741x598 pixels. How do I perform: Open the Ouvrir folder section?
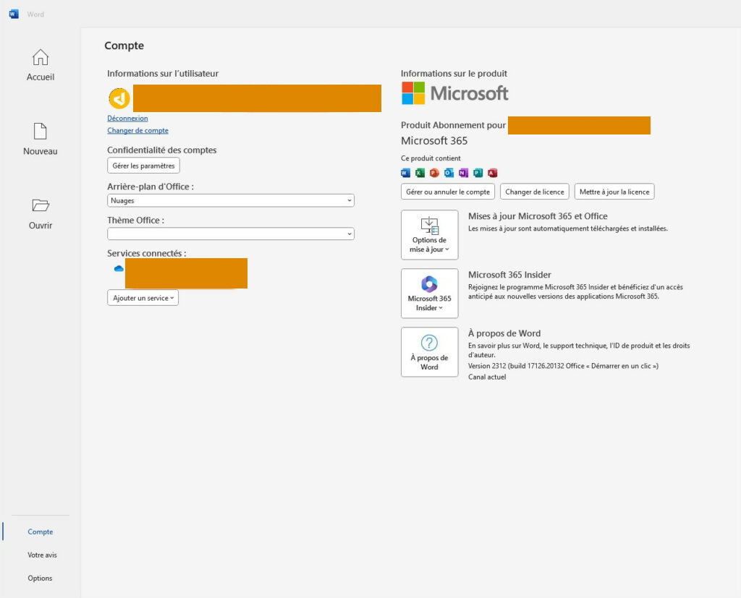[x=41, y=213]
